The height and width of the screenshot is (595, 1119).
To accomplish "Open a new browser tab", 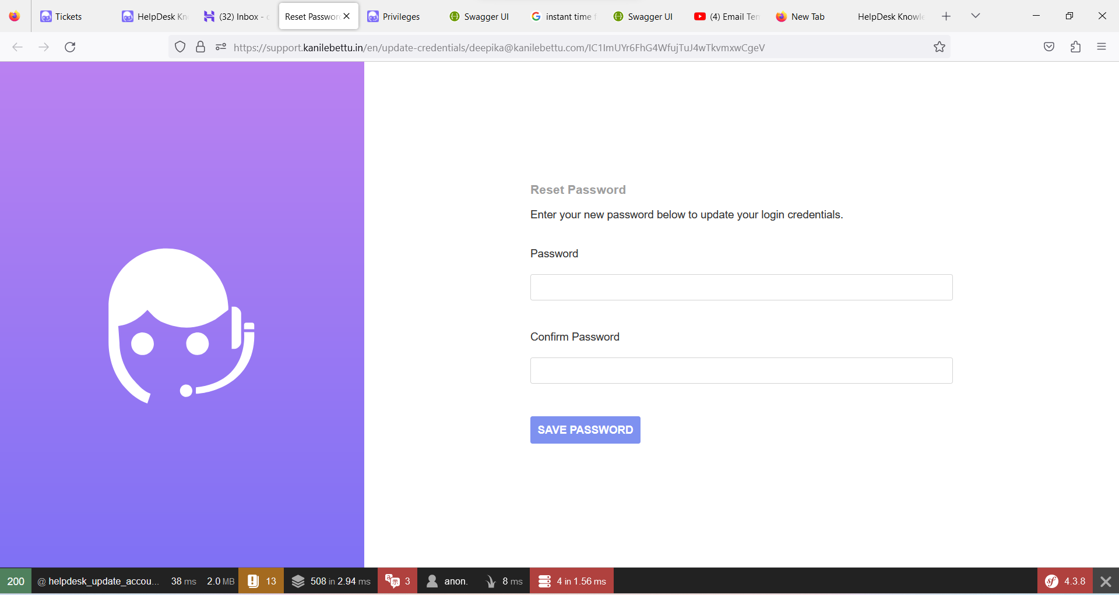I will tap(946, 16).
